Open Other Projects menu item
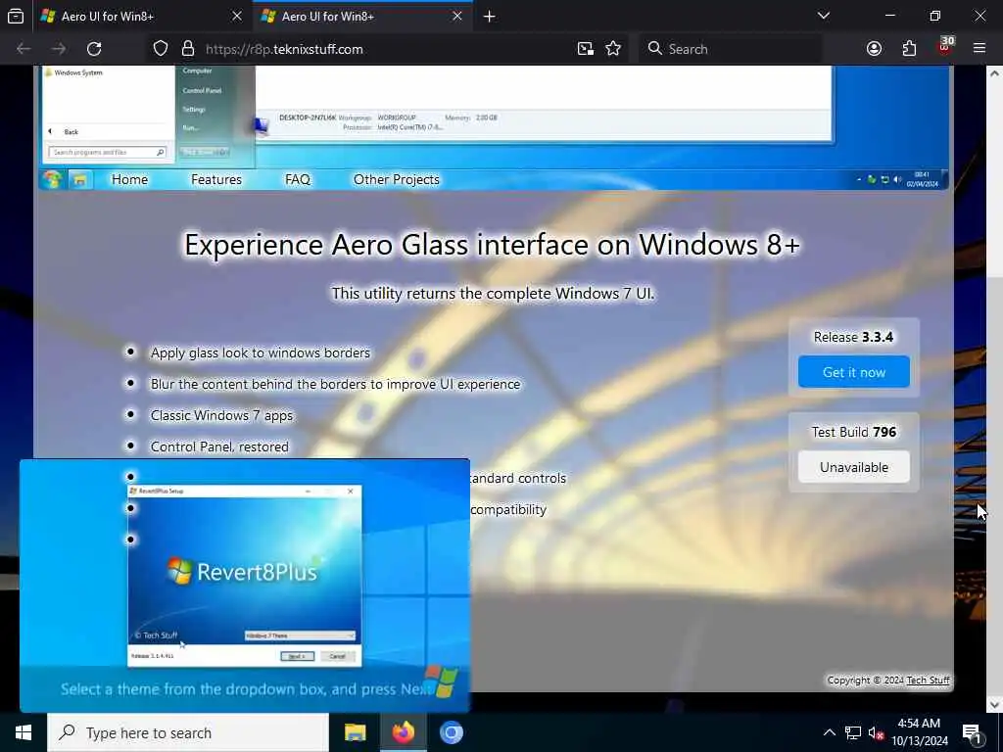 coord(397,180)
